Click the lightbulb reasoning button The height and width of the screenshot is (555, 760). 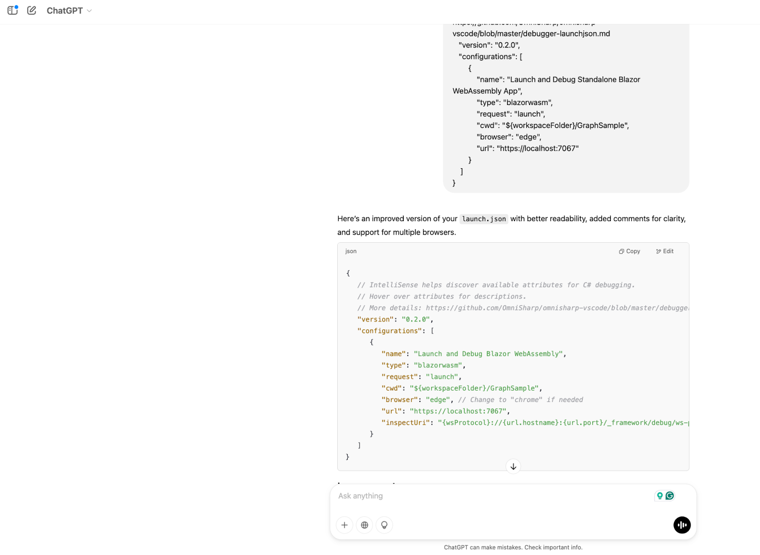pos(384,525)
